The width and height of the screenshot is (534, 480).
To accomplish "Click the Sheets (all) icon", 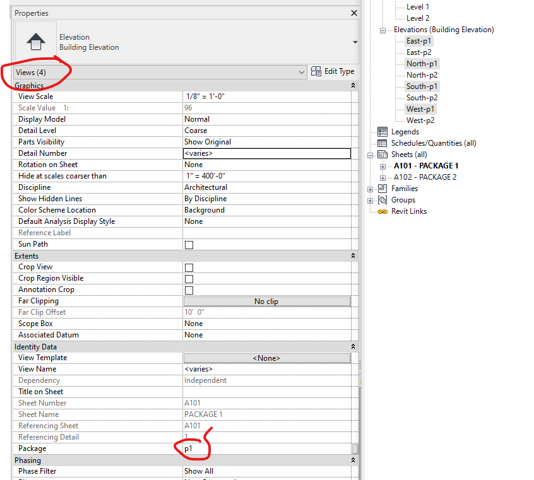I will 383,155.
